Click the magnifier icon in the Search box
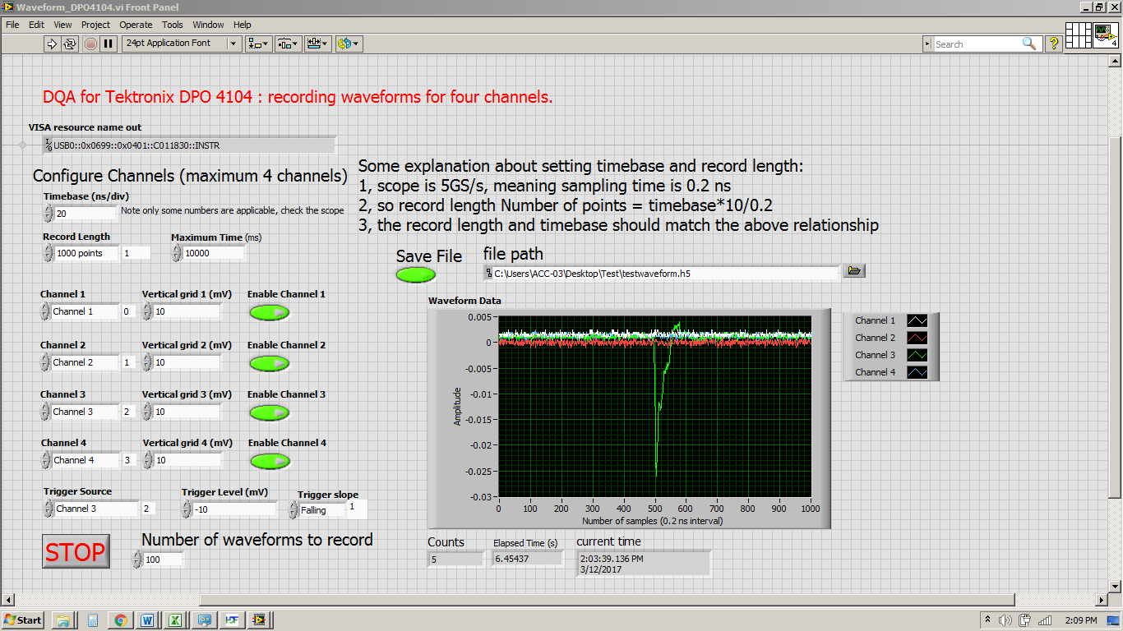1123x631 pixels. click(x=1029, y=44)
